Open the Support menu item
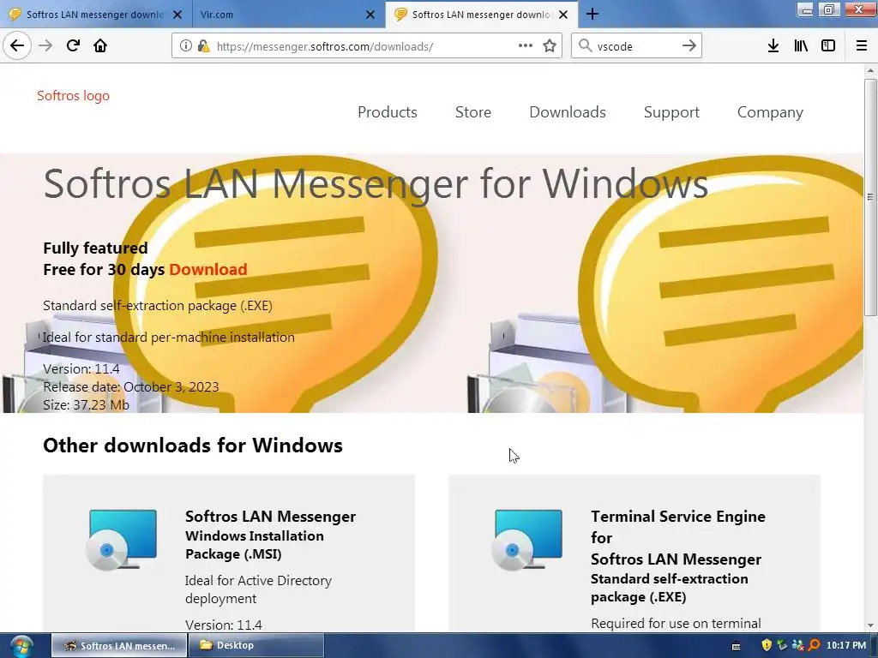This screenshot has width=878, height=658. 671,112
